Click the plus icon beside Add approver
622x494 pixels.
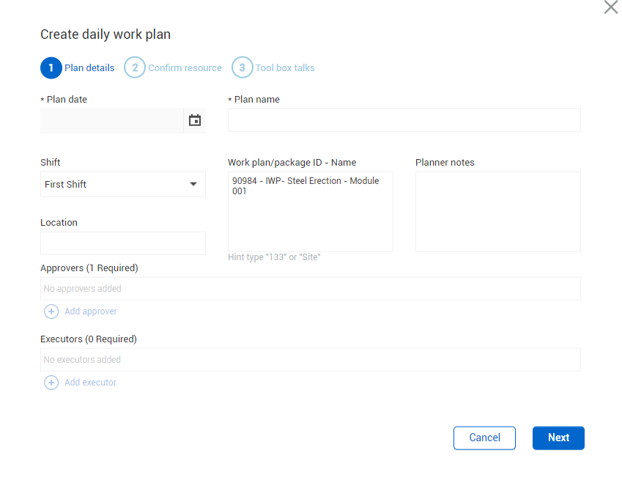click(x=51, y=311)
